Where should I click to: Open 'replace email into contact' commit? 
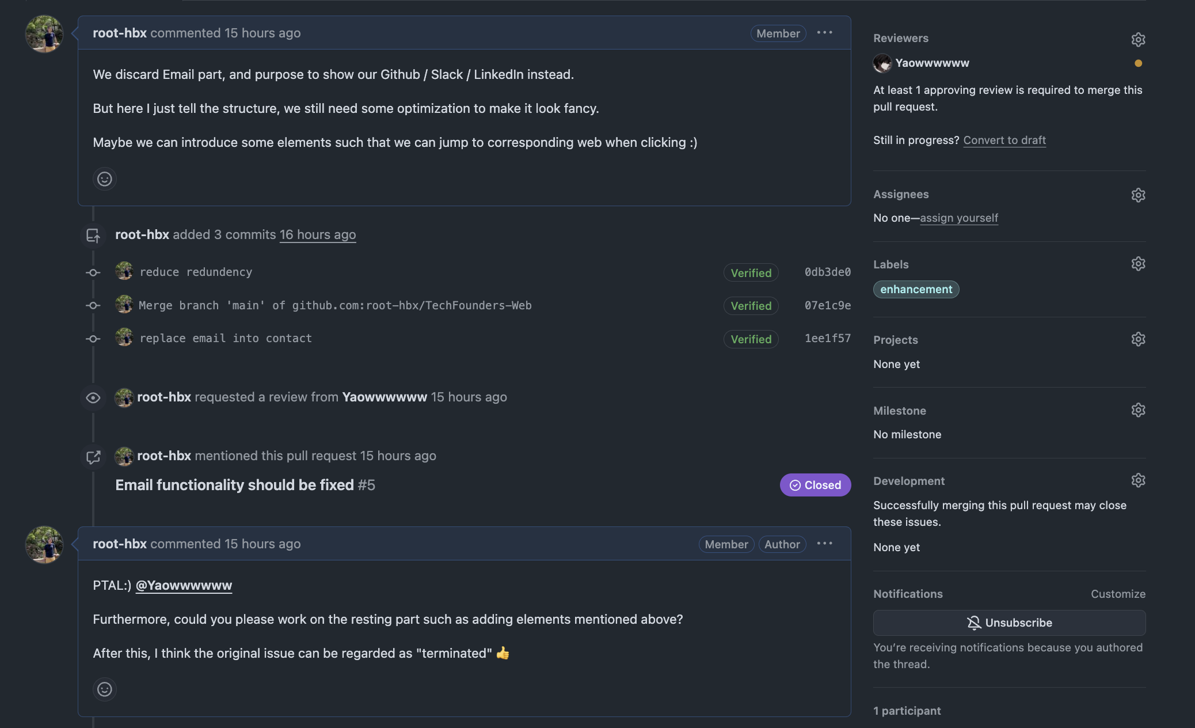pos(226,338)
